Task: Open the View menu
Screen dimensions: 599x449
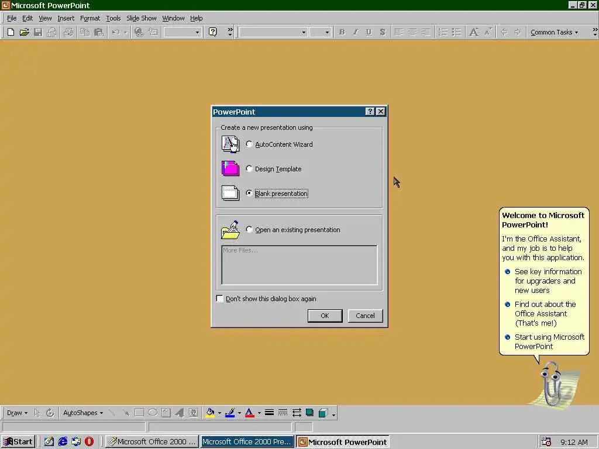Action: (x=45, y=18)
